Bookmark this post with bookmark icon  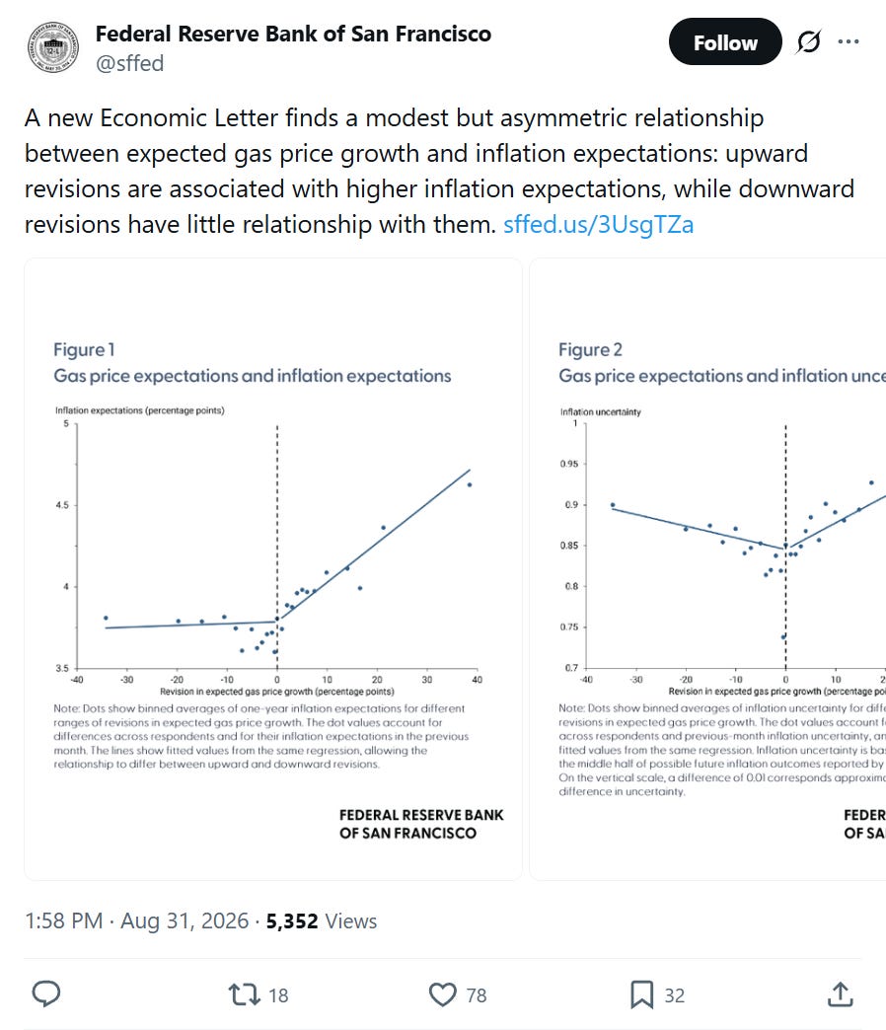(x=641, y=994)
